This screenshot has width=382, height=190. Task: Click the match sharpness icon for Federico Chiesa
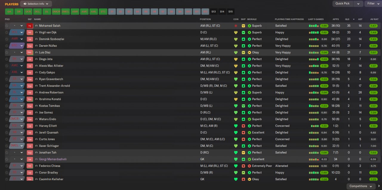[x=243, y=166]
